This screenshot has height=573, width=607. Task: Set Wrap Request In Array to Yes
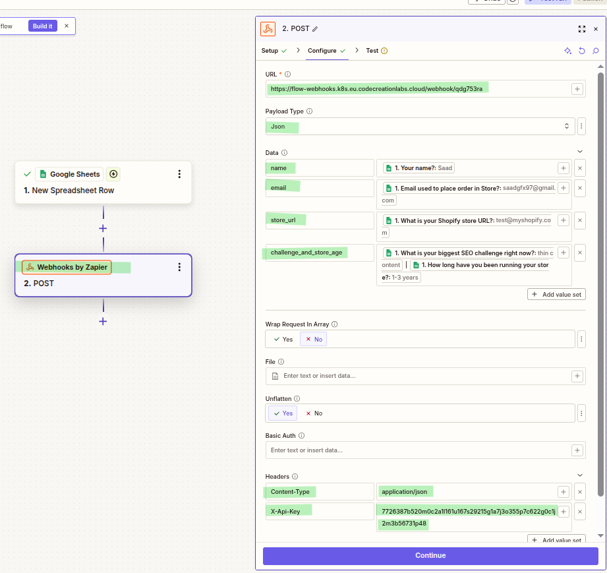click(x=283, y=339)
